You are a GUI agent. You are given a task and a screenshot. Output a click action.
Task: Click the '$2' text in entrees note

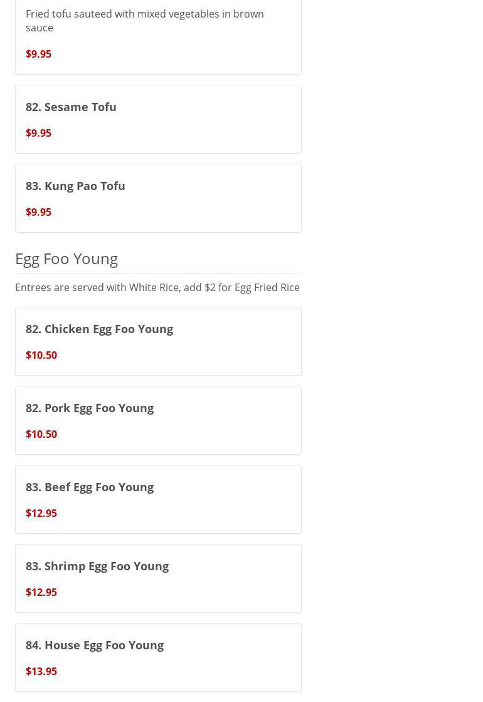click(x=210, y=287)
